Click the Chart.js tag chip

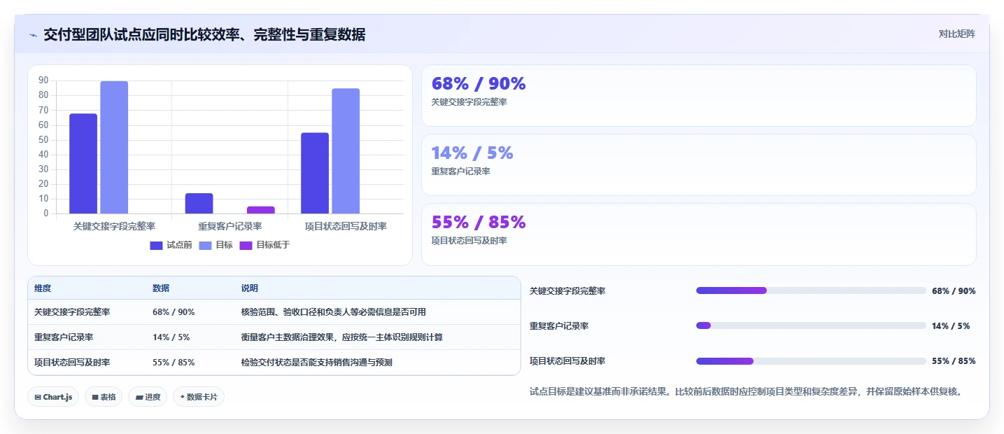53,397
